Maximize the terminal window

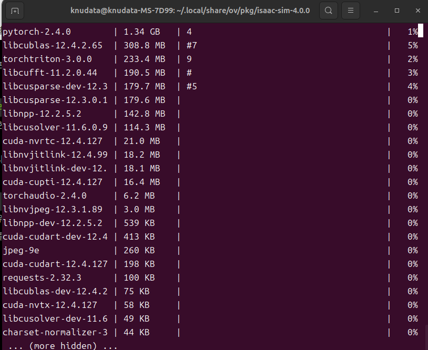coord(397,11)
